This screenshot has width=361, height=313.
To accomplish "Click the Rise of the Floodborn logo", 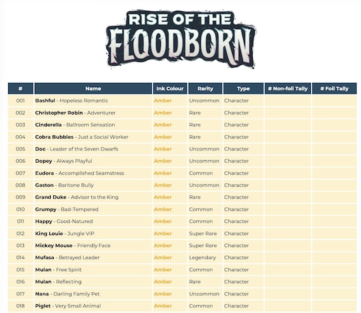I will 181,39.
